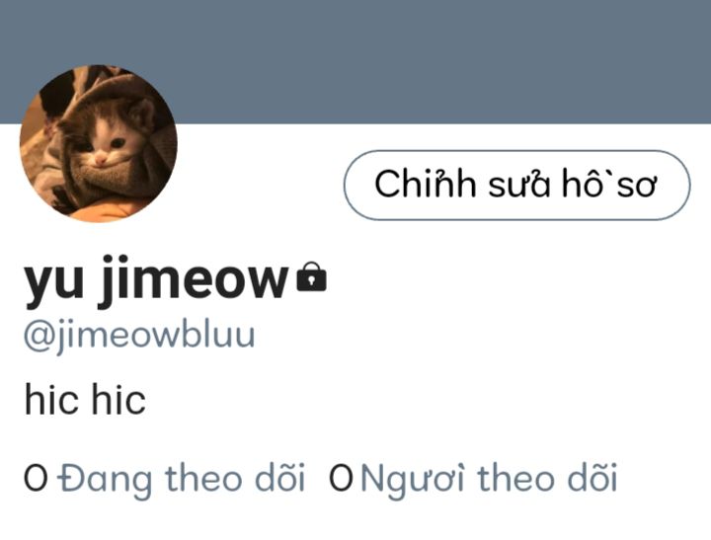
Task: Edit profile via the rounded outline button
Action: [x=516, y=185]
